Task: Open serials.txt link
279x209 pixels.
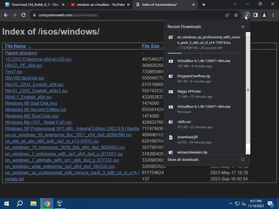Action: pos(14,179)
